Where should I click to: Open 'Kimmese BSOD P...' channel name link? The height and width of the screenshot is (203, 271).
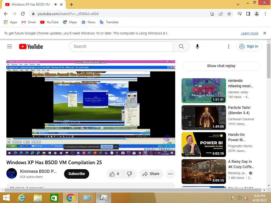point(38,171)
